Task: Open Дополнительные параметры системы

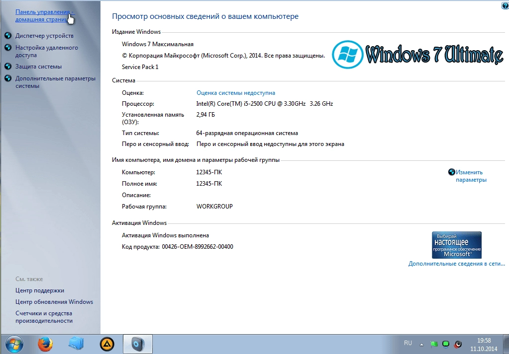Action: (56, 82)
